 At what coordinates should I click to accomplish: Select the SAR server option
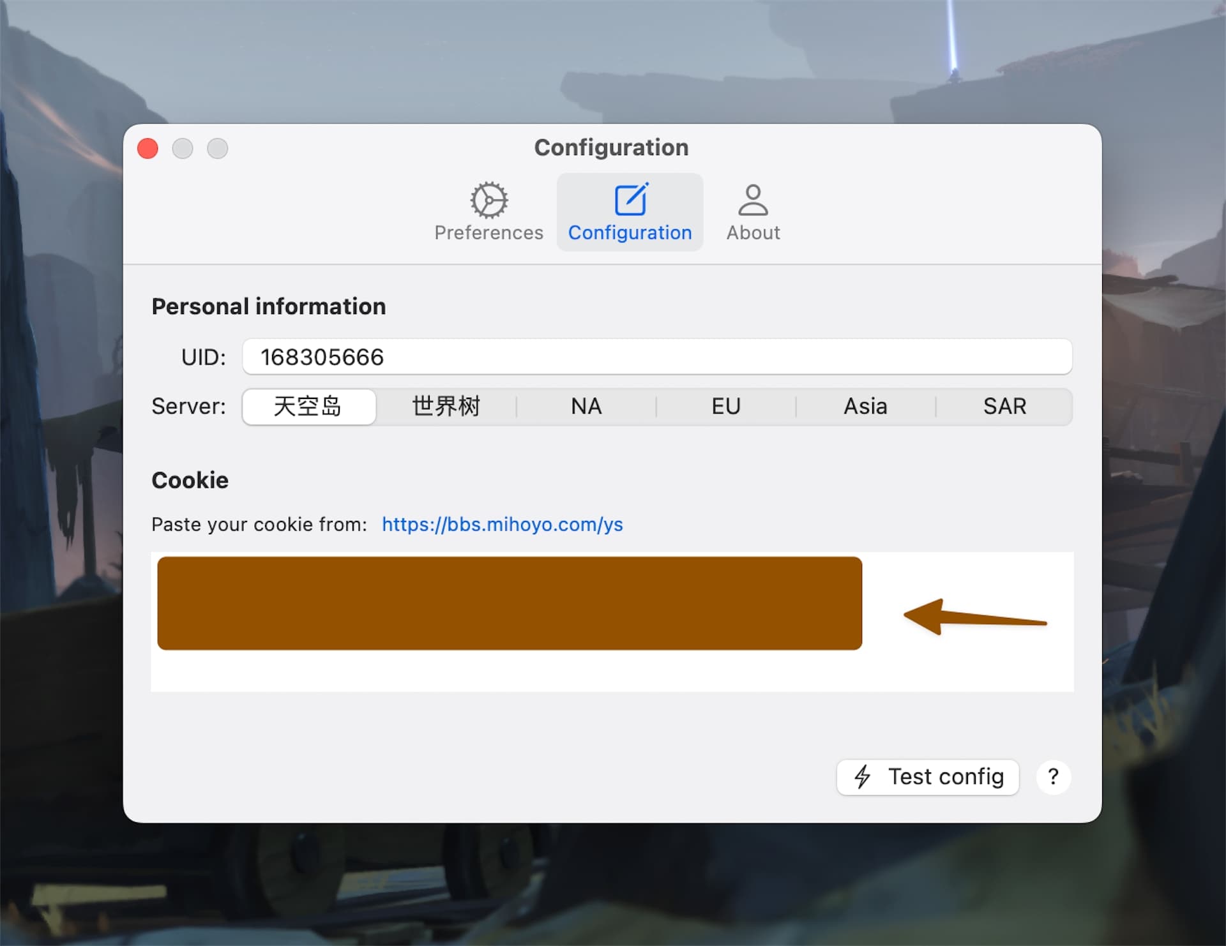1004,405
